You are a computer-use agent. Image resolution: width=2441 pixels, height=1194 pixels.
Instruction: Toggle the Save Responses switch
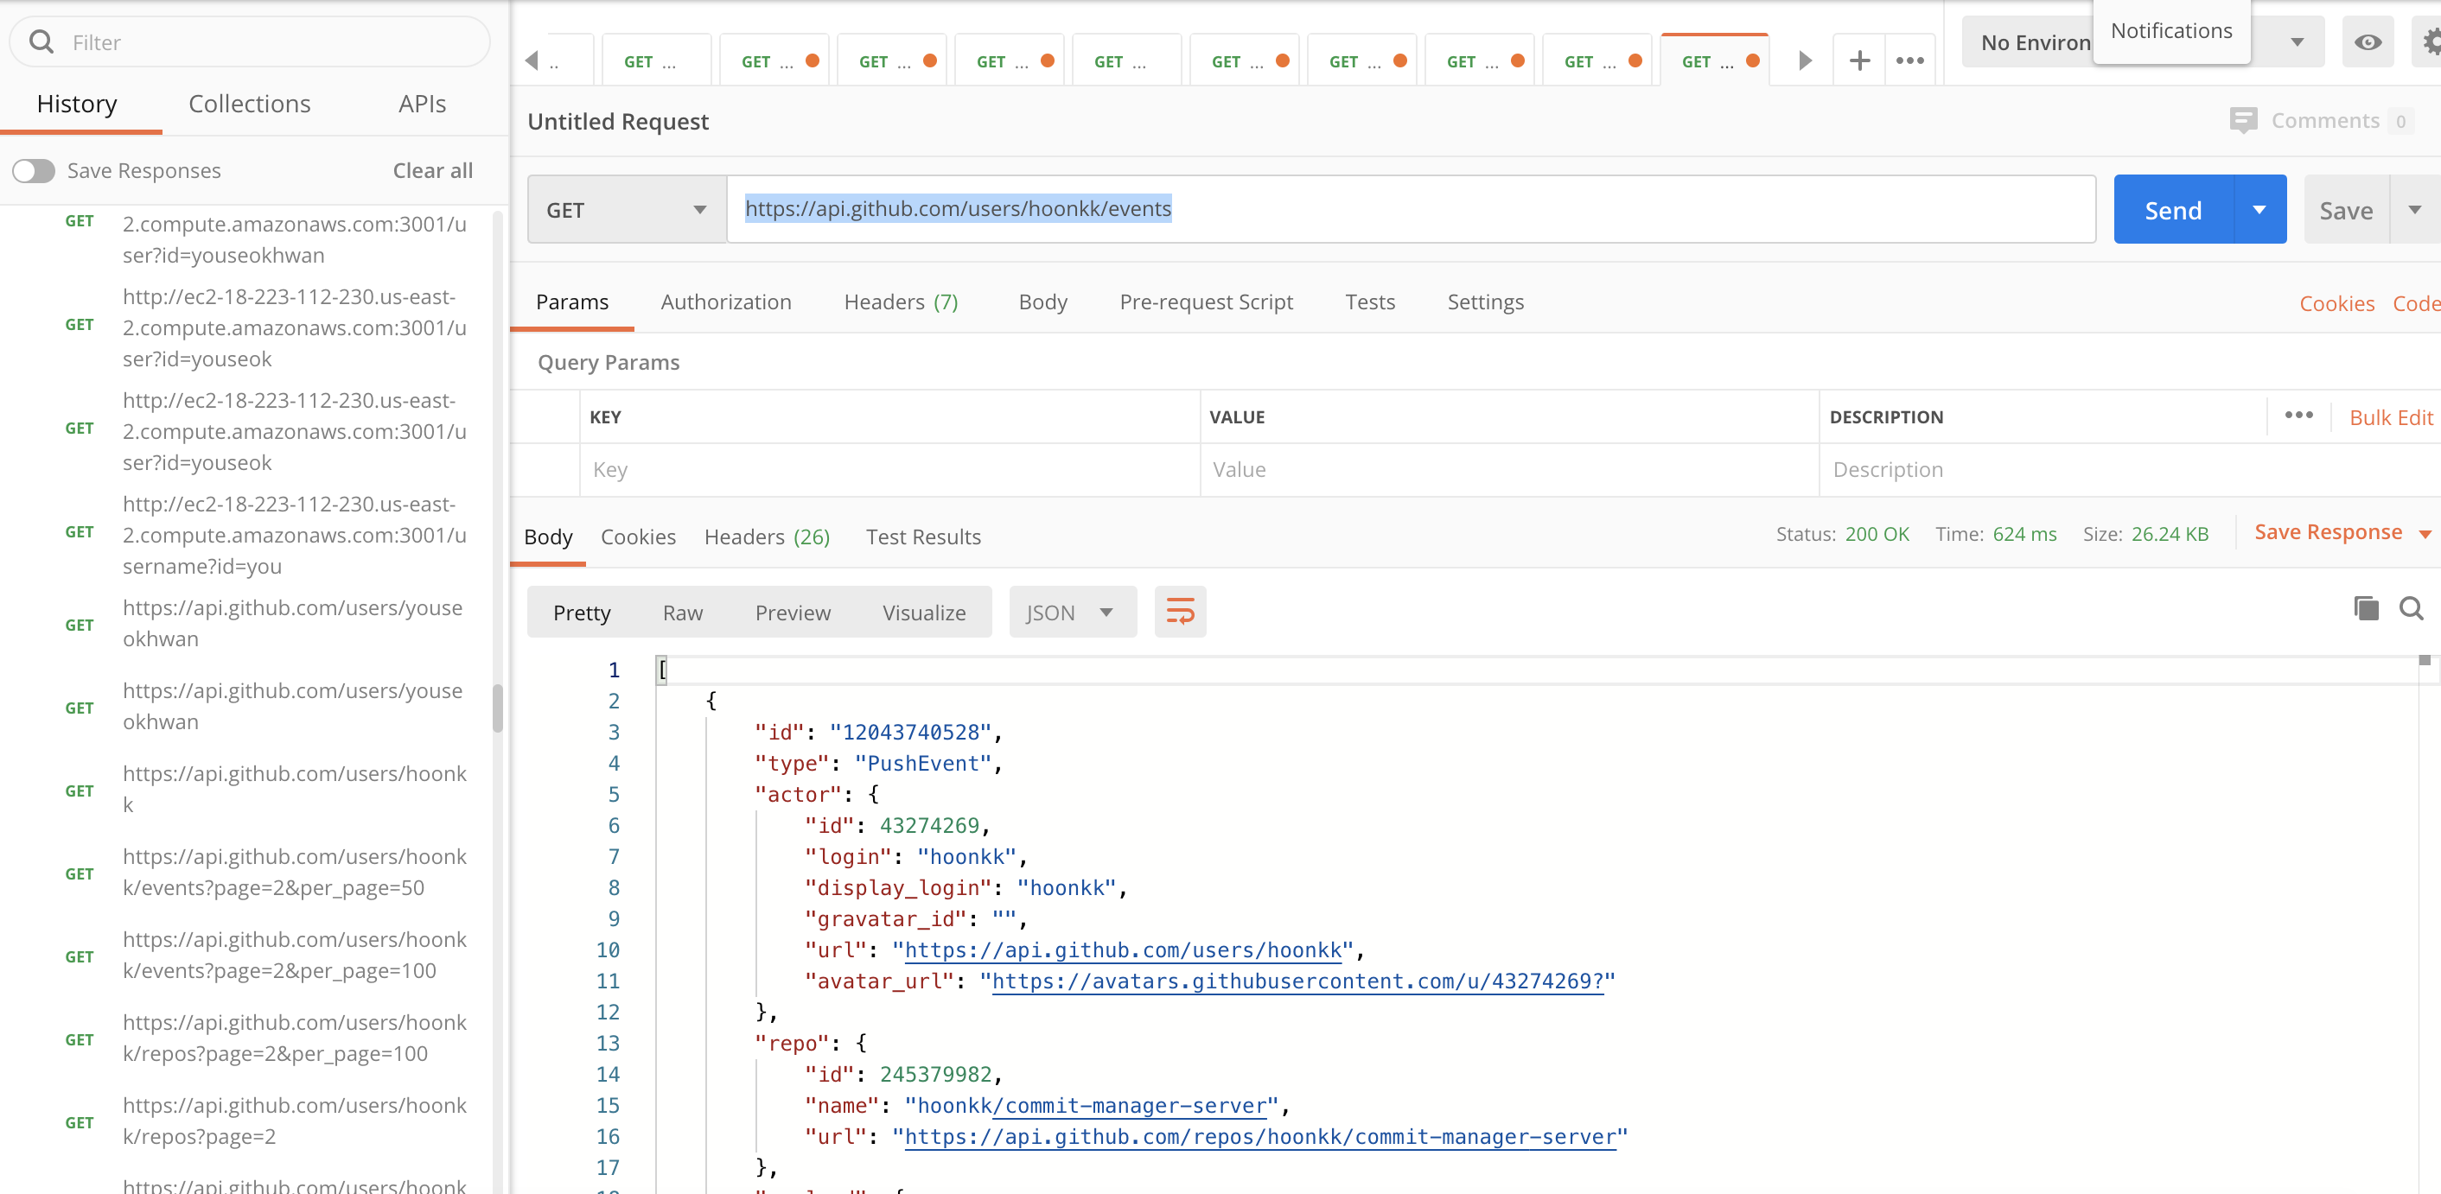click(x=33, y=170)
